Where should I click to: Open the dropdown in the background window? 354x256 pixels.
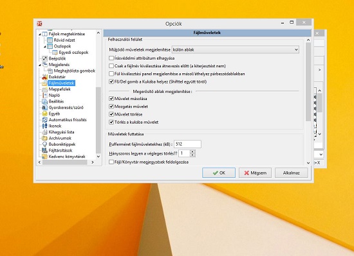(x=321, y=155)
